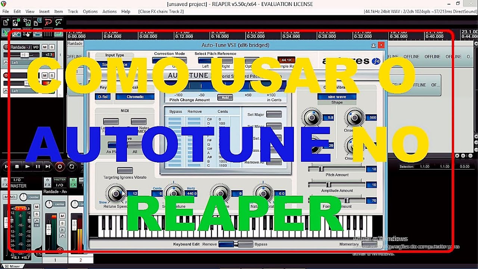Screen dimensions: 478x269
Task: Toggle Bypass for note C# in Auto-Tune
Action: [175, 119]
